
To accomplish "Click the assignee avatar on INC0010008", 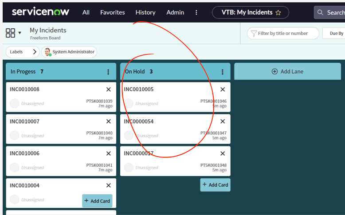I will (x=15, y=104).
